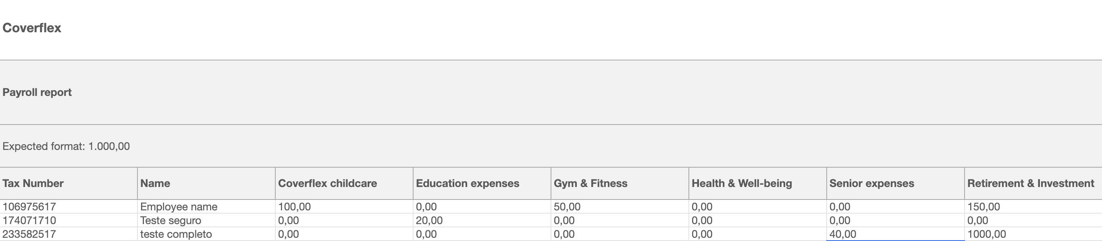This screenshot has width=1102, height=241.
Task: Click the Teste seguro name cell
Action: 206,220
